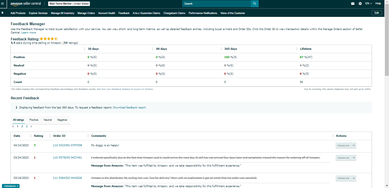Image resolution: width=389 pixels, height=188 pixels.
Task: Click the 365 days positive 100 % (5) value
Action: [231, 57]
